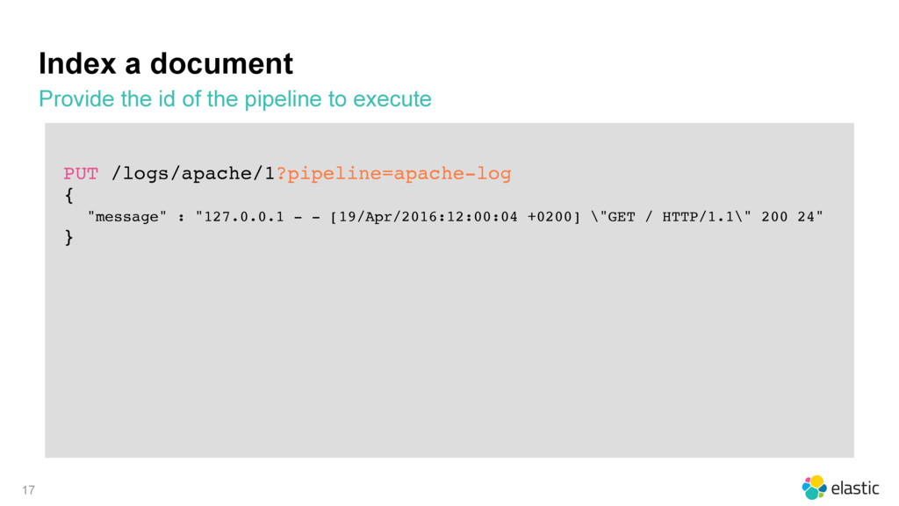
Task: Click the "elastic" wordmark text
Action: 855,488
